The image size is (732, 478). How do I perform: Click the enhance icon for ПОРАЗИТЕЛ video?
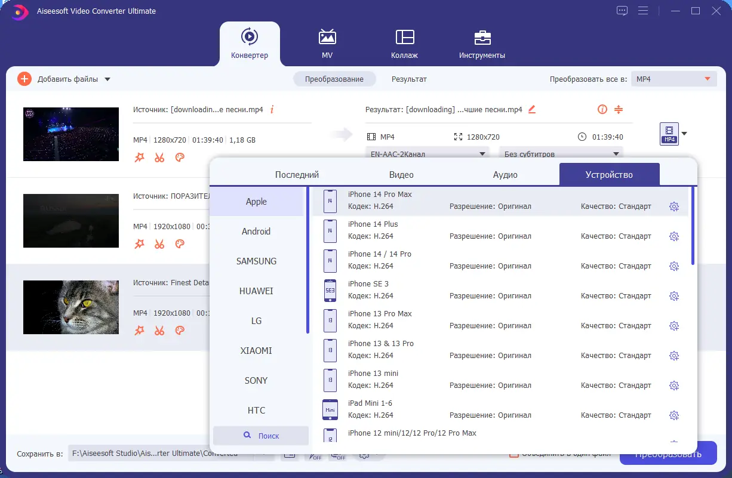point(139,244)
